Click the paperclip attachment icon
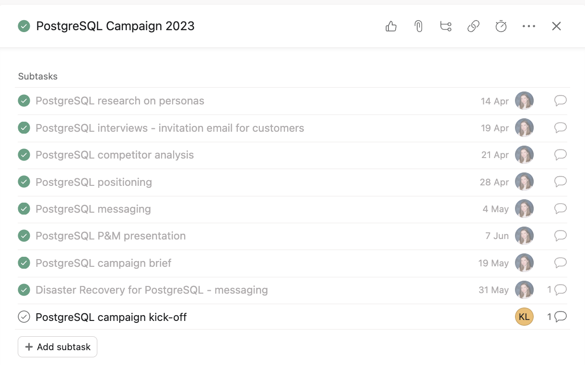The height and width of the screenshot is (365, 585). 419,26
